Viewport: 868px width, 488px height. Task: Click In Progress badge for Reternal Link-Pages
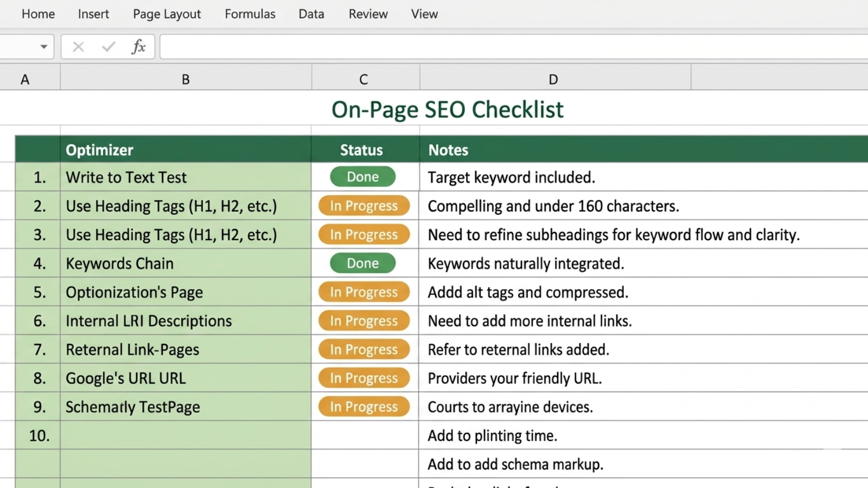364,349
